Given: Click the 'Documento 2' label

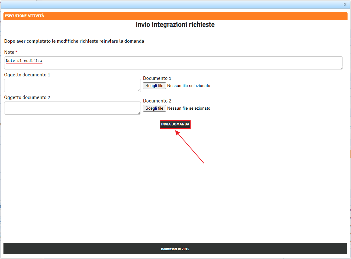Looking at the screenshot, I should (157, 101).
